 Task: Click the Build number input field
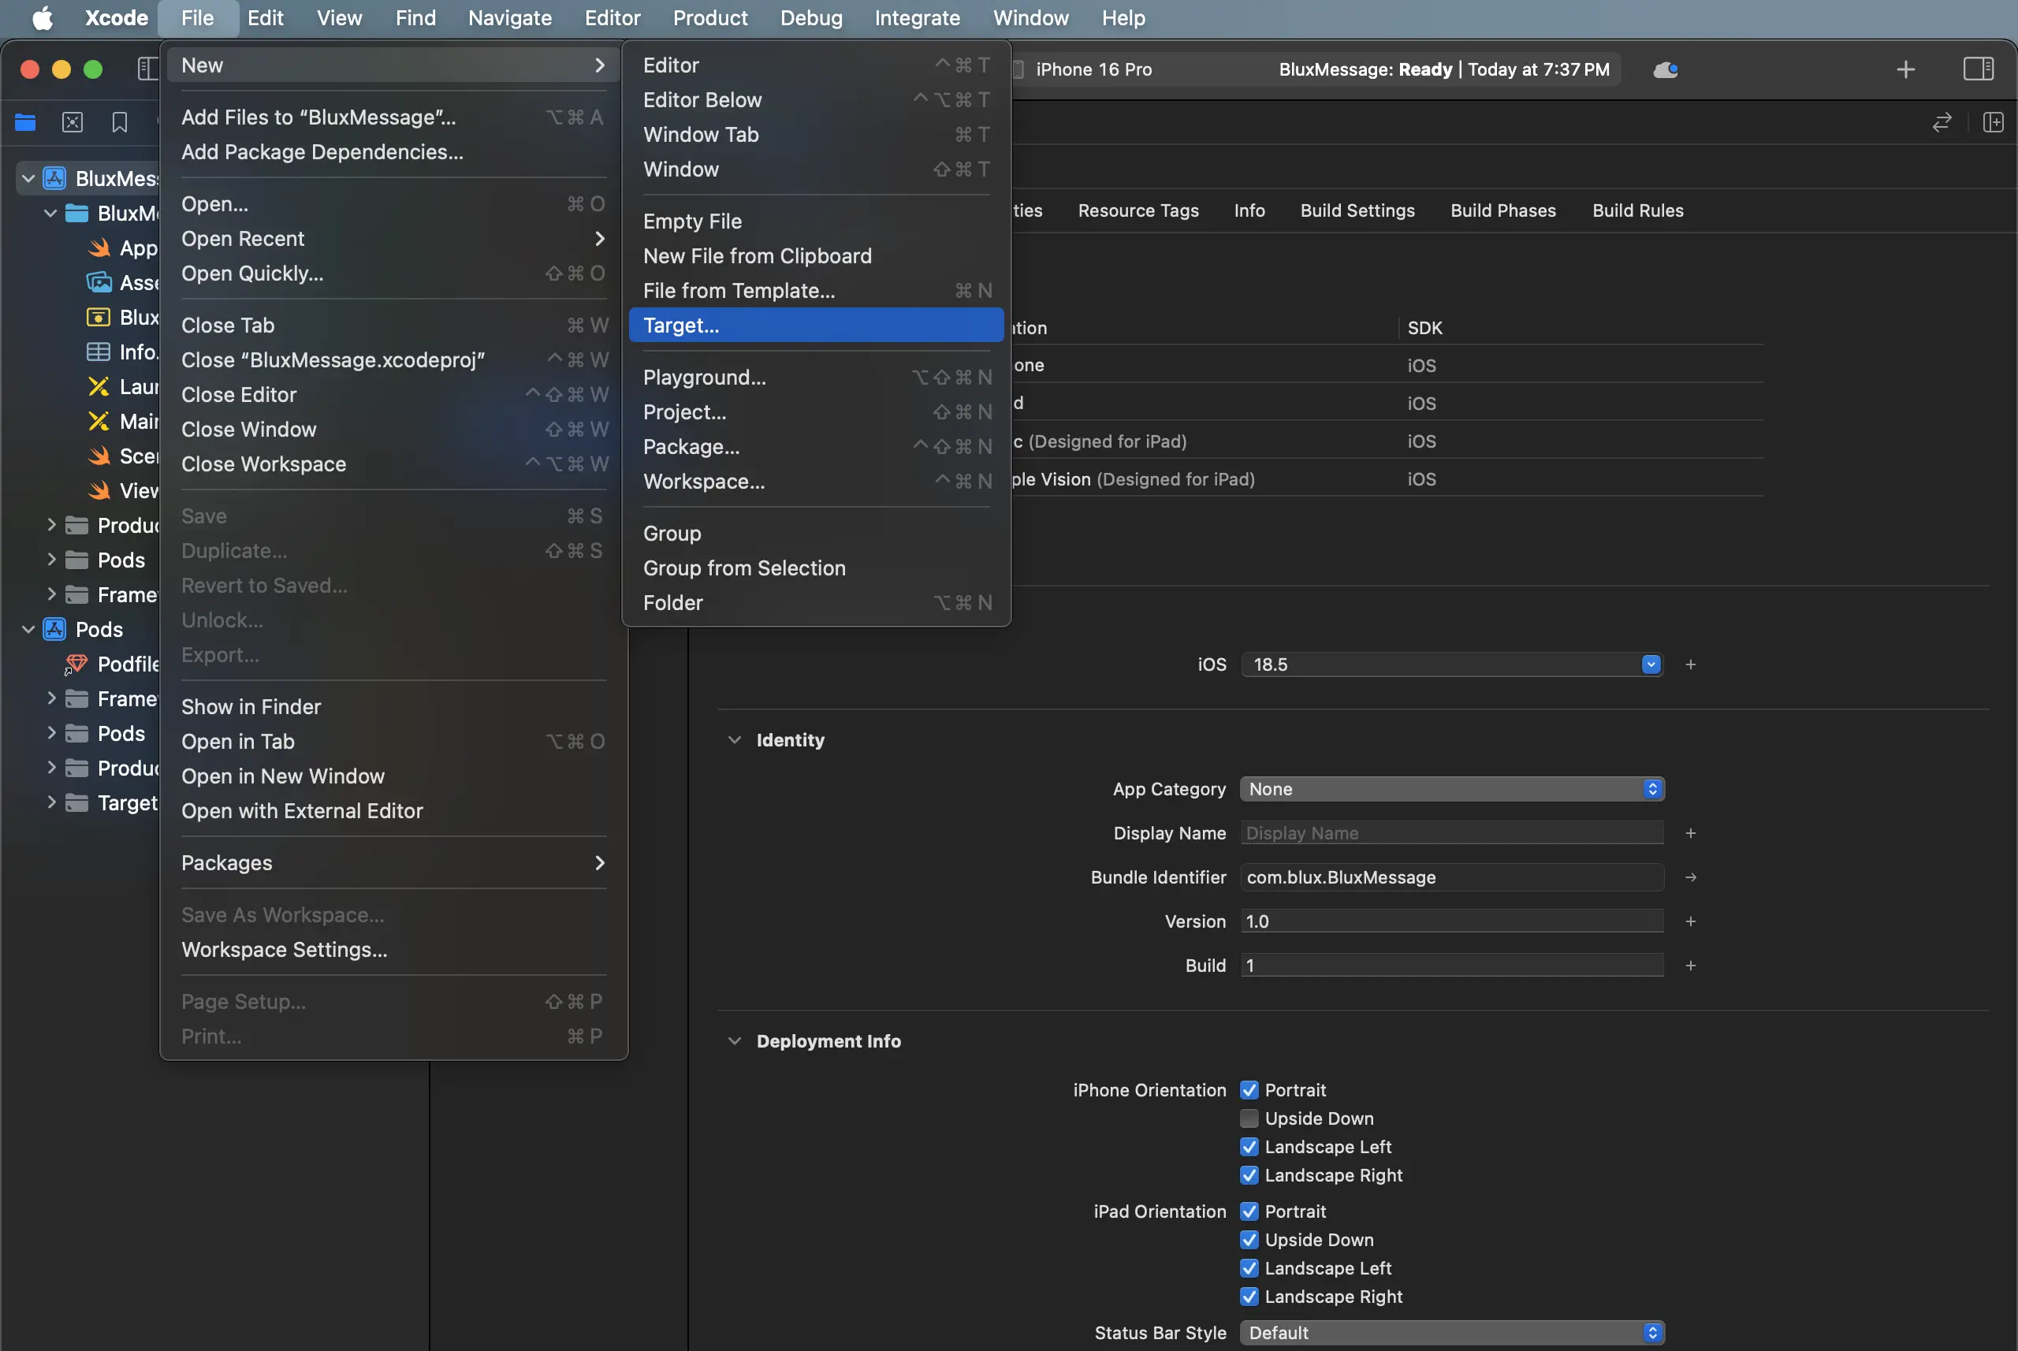coord(1452,965)
